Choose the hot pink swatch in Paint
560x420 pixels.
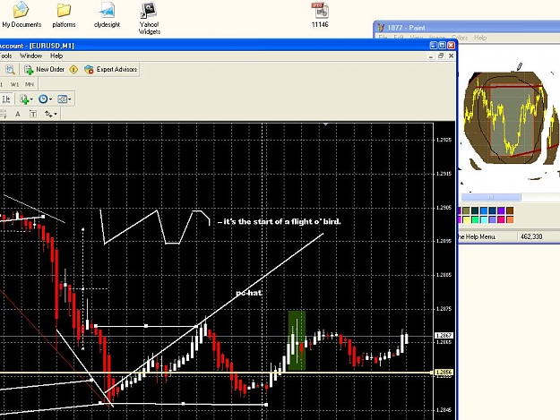point(501,219)
